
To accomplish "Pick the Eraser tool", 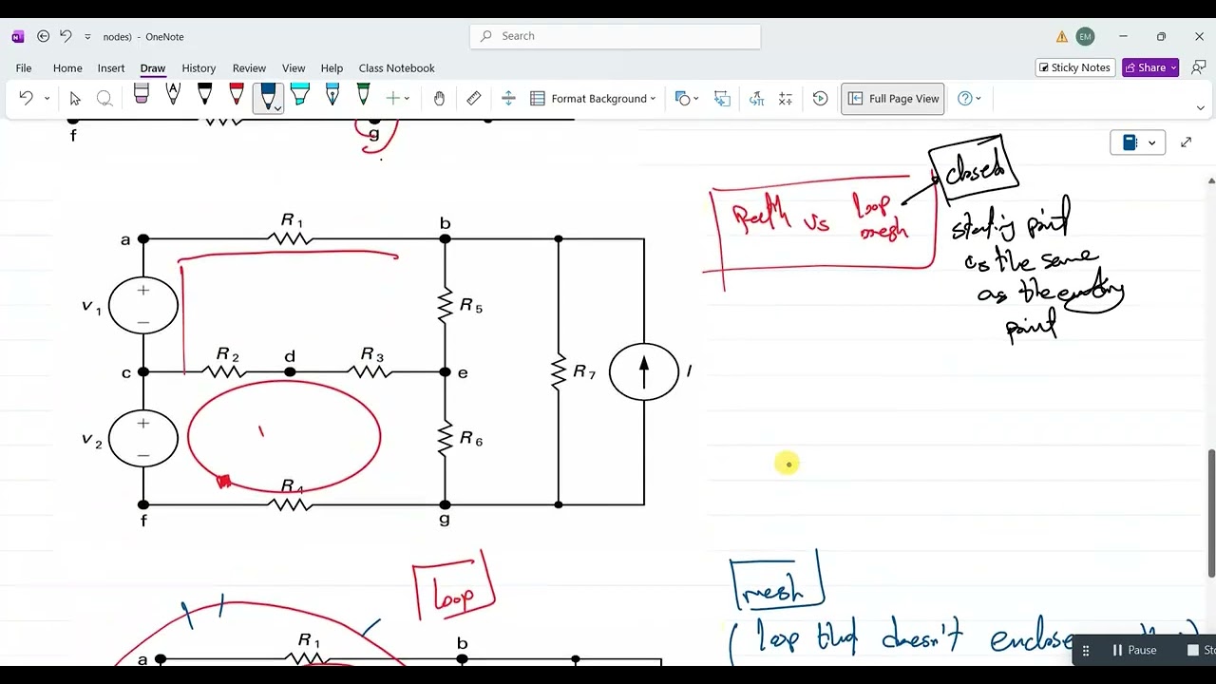I will pos(142,95).
